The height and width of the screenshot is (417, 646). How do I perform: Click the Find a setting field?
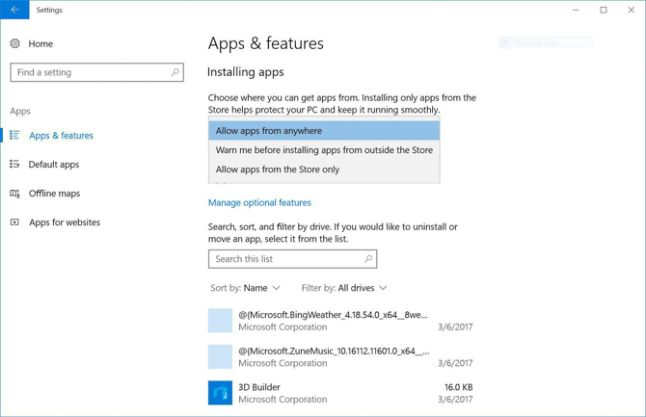tap(89, 72)
